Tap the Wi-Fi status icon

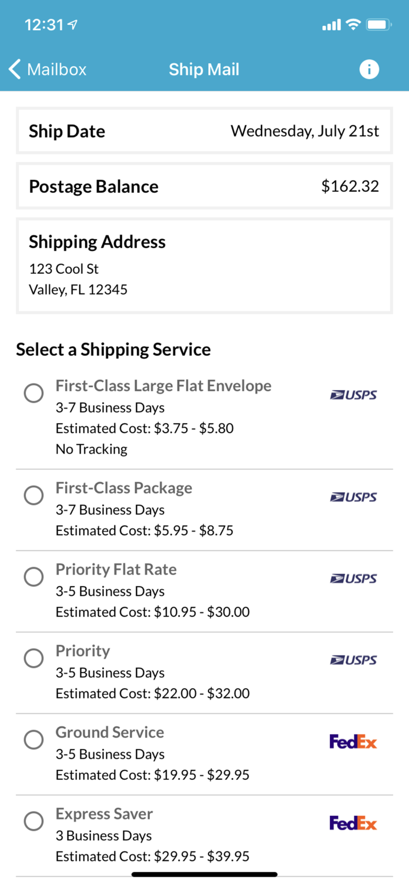tap(353, 25)
